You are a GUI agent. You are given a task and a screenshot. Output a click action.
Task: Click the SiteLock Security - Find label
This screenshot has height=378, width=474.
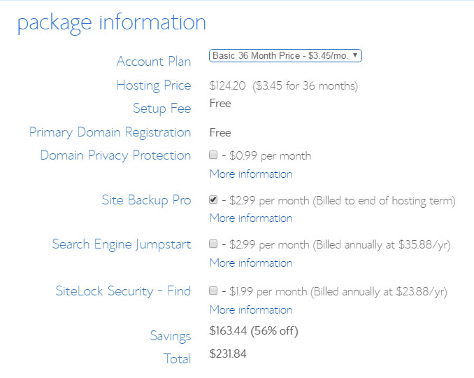(123, 291)
